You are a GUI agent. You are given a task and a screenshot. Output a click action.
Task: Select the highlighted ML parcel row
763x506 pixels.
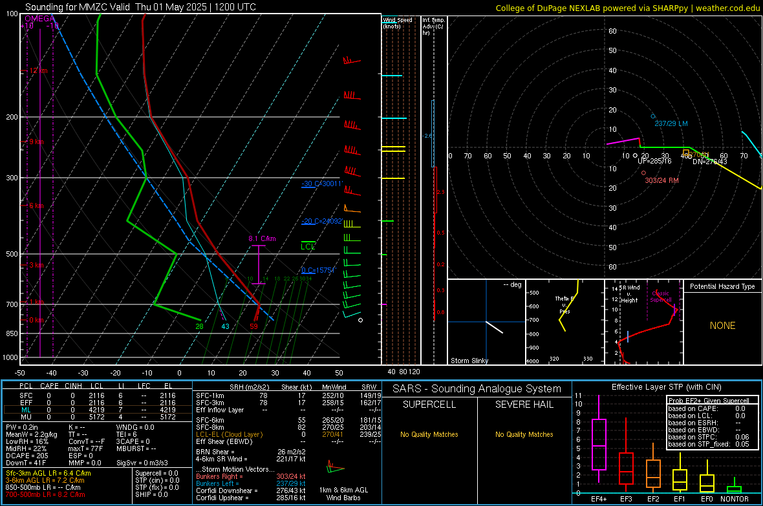pyautogui.click(x=98, y=410)
